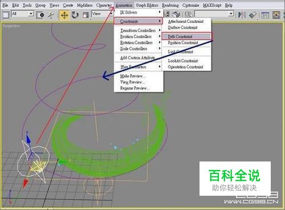This screenshot has height=210, width=285.
Task: Open the named selection sets dropdown
Action: click(x=214, y=14)
